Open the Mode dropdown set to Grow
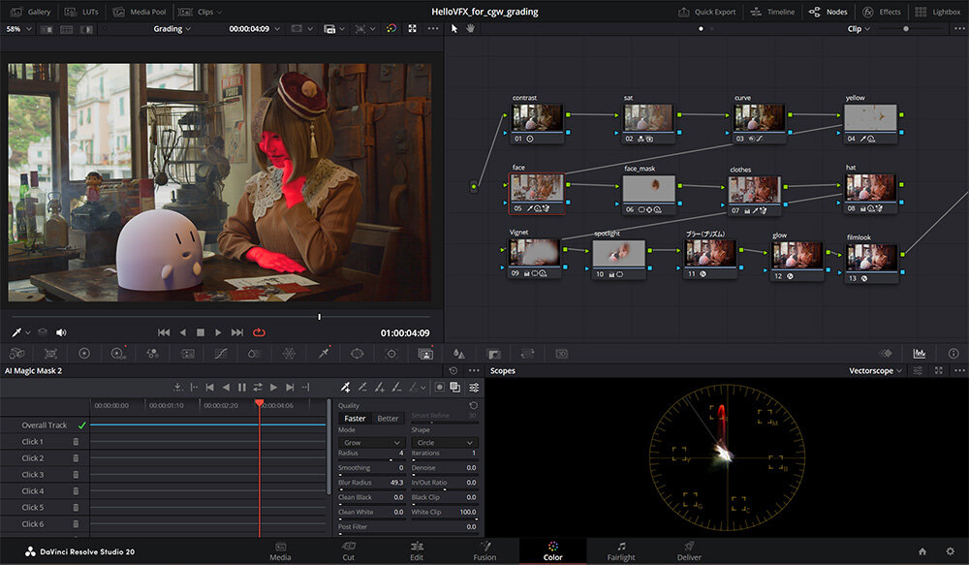Screen dimensions: 969x565 pyautogui.click(x=371, y=443)
